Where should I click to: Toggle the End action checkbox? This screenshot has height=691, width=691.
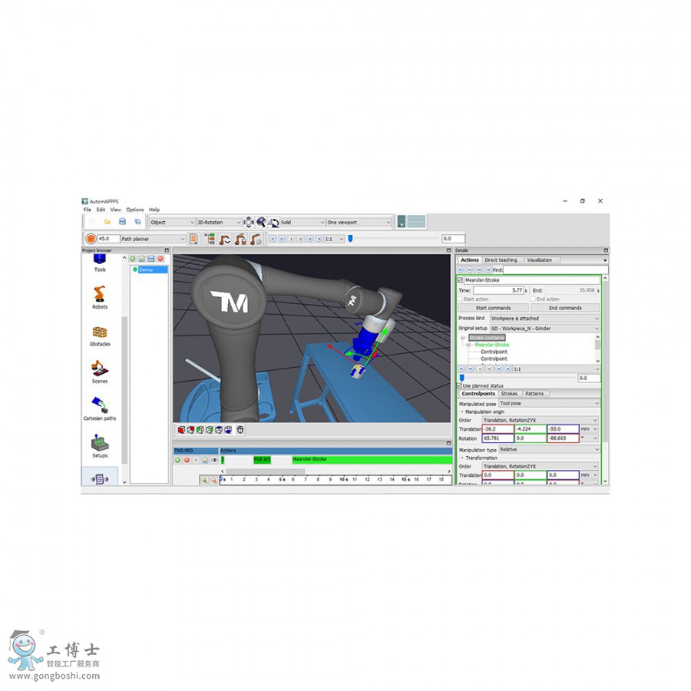(x=534, y=299)
